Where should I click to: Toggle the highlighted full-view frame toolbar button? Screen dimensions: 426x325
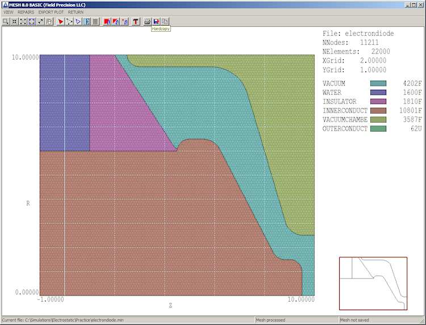point(31,22)
